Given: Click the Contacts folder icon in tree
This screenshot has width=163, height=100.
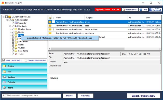Looking at the screenshot, I should [x=16, y=26].
